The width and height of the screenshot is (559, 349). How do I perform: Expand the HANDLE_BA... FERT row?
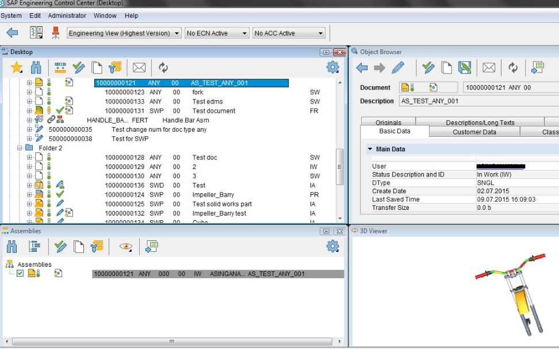(29, 120)
